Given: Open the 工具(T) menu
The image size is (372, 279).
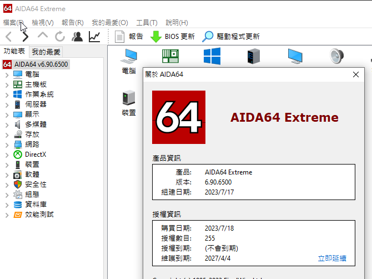Looking at the screenshot, I should tap(147, 23).
